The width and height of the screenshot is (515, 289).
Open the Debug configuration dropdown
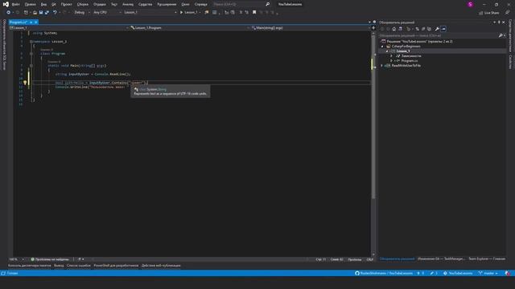[82, 13]
